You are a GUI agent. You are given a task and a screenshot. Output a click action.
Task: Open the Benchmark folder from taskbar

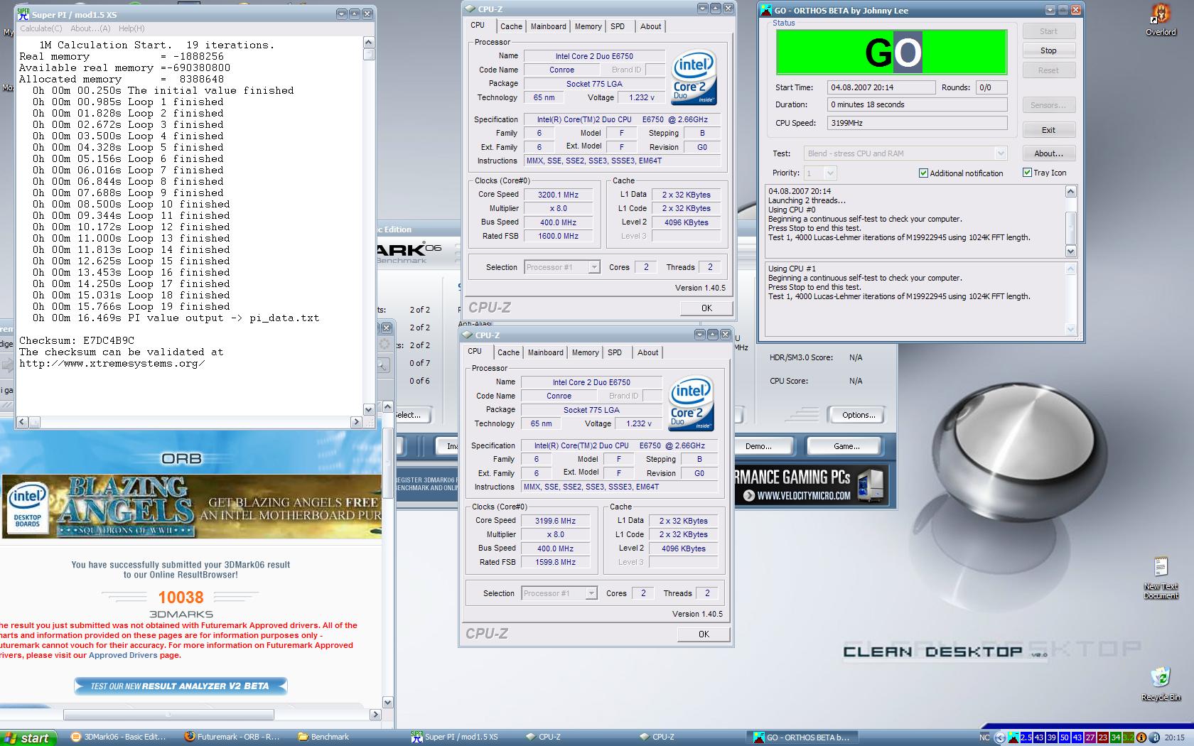click(x=323, y=737)
